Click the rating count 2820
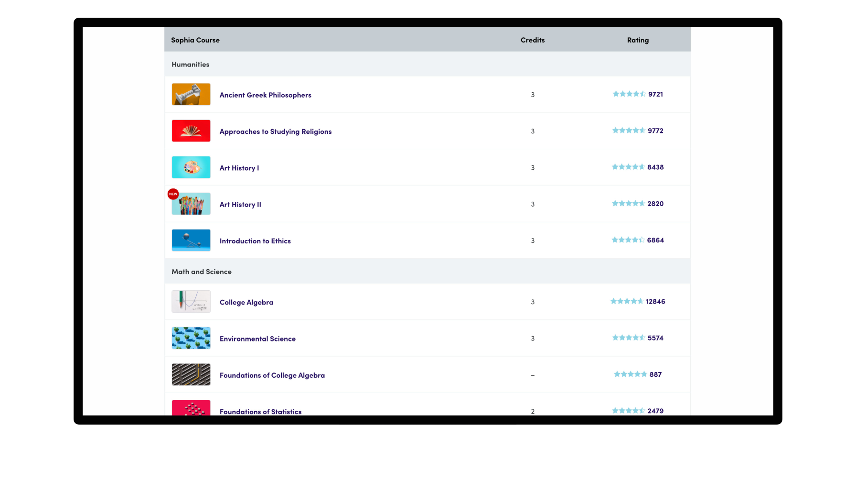This screenshot has width=856, height=482. coord(655,204)
